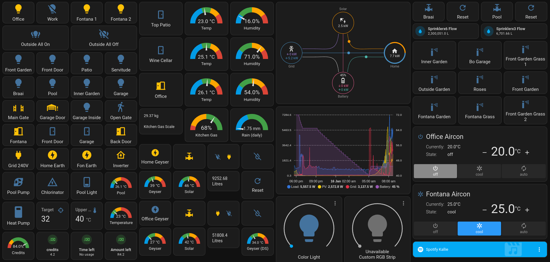Open the Wine Cellar door sensor

161,54
